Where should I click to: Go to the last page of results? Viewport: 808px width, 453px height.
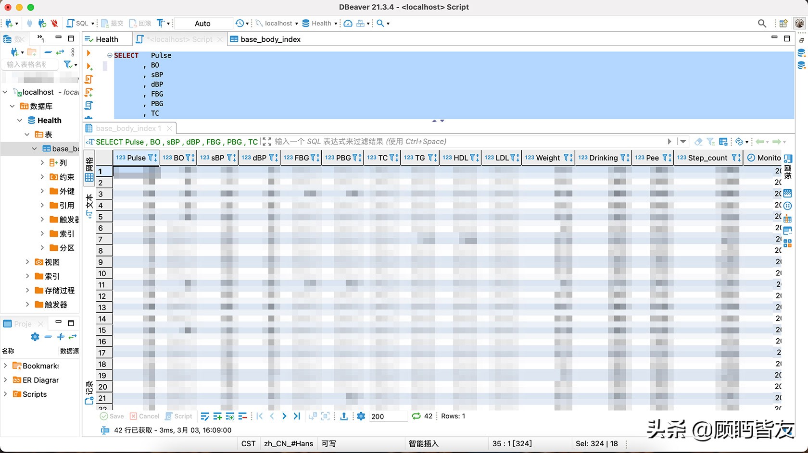coord(297,416)
